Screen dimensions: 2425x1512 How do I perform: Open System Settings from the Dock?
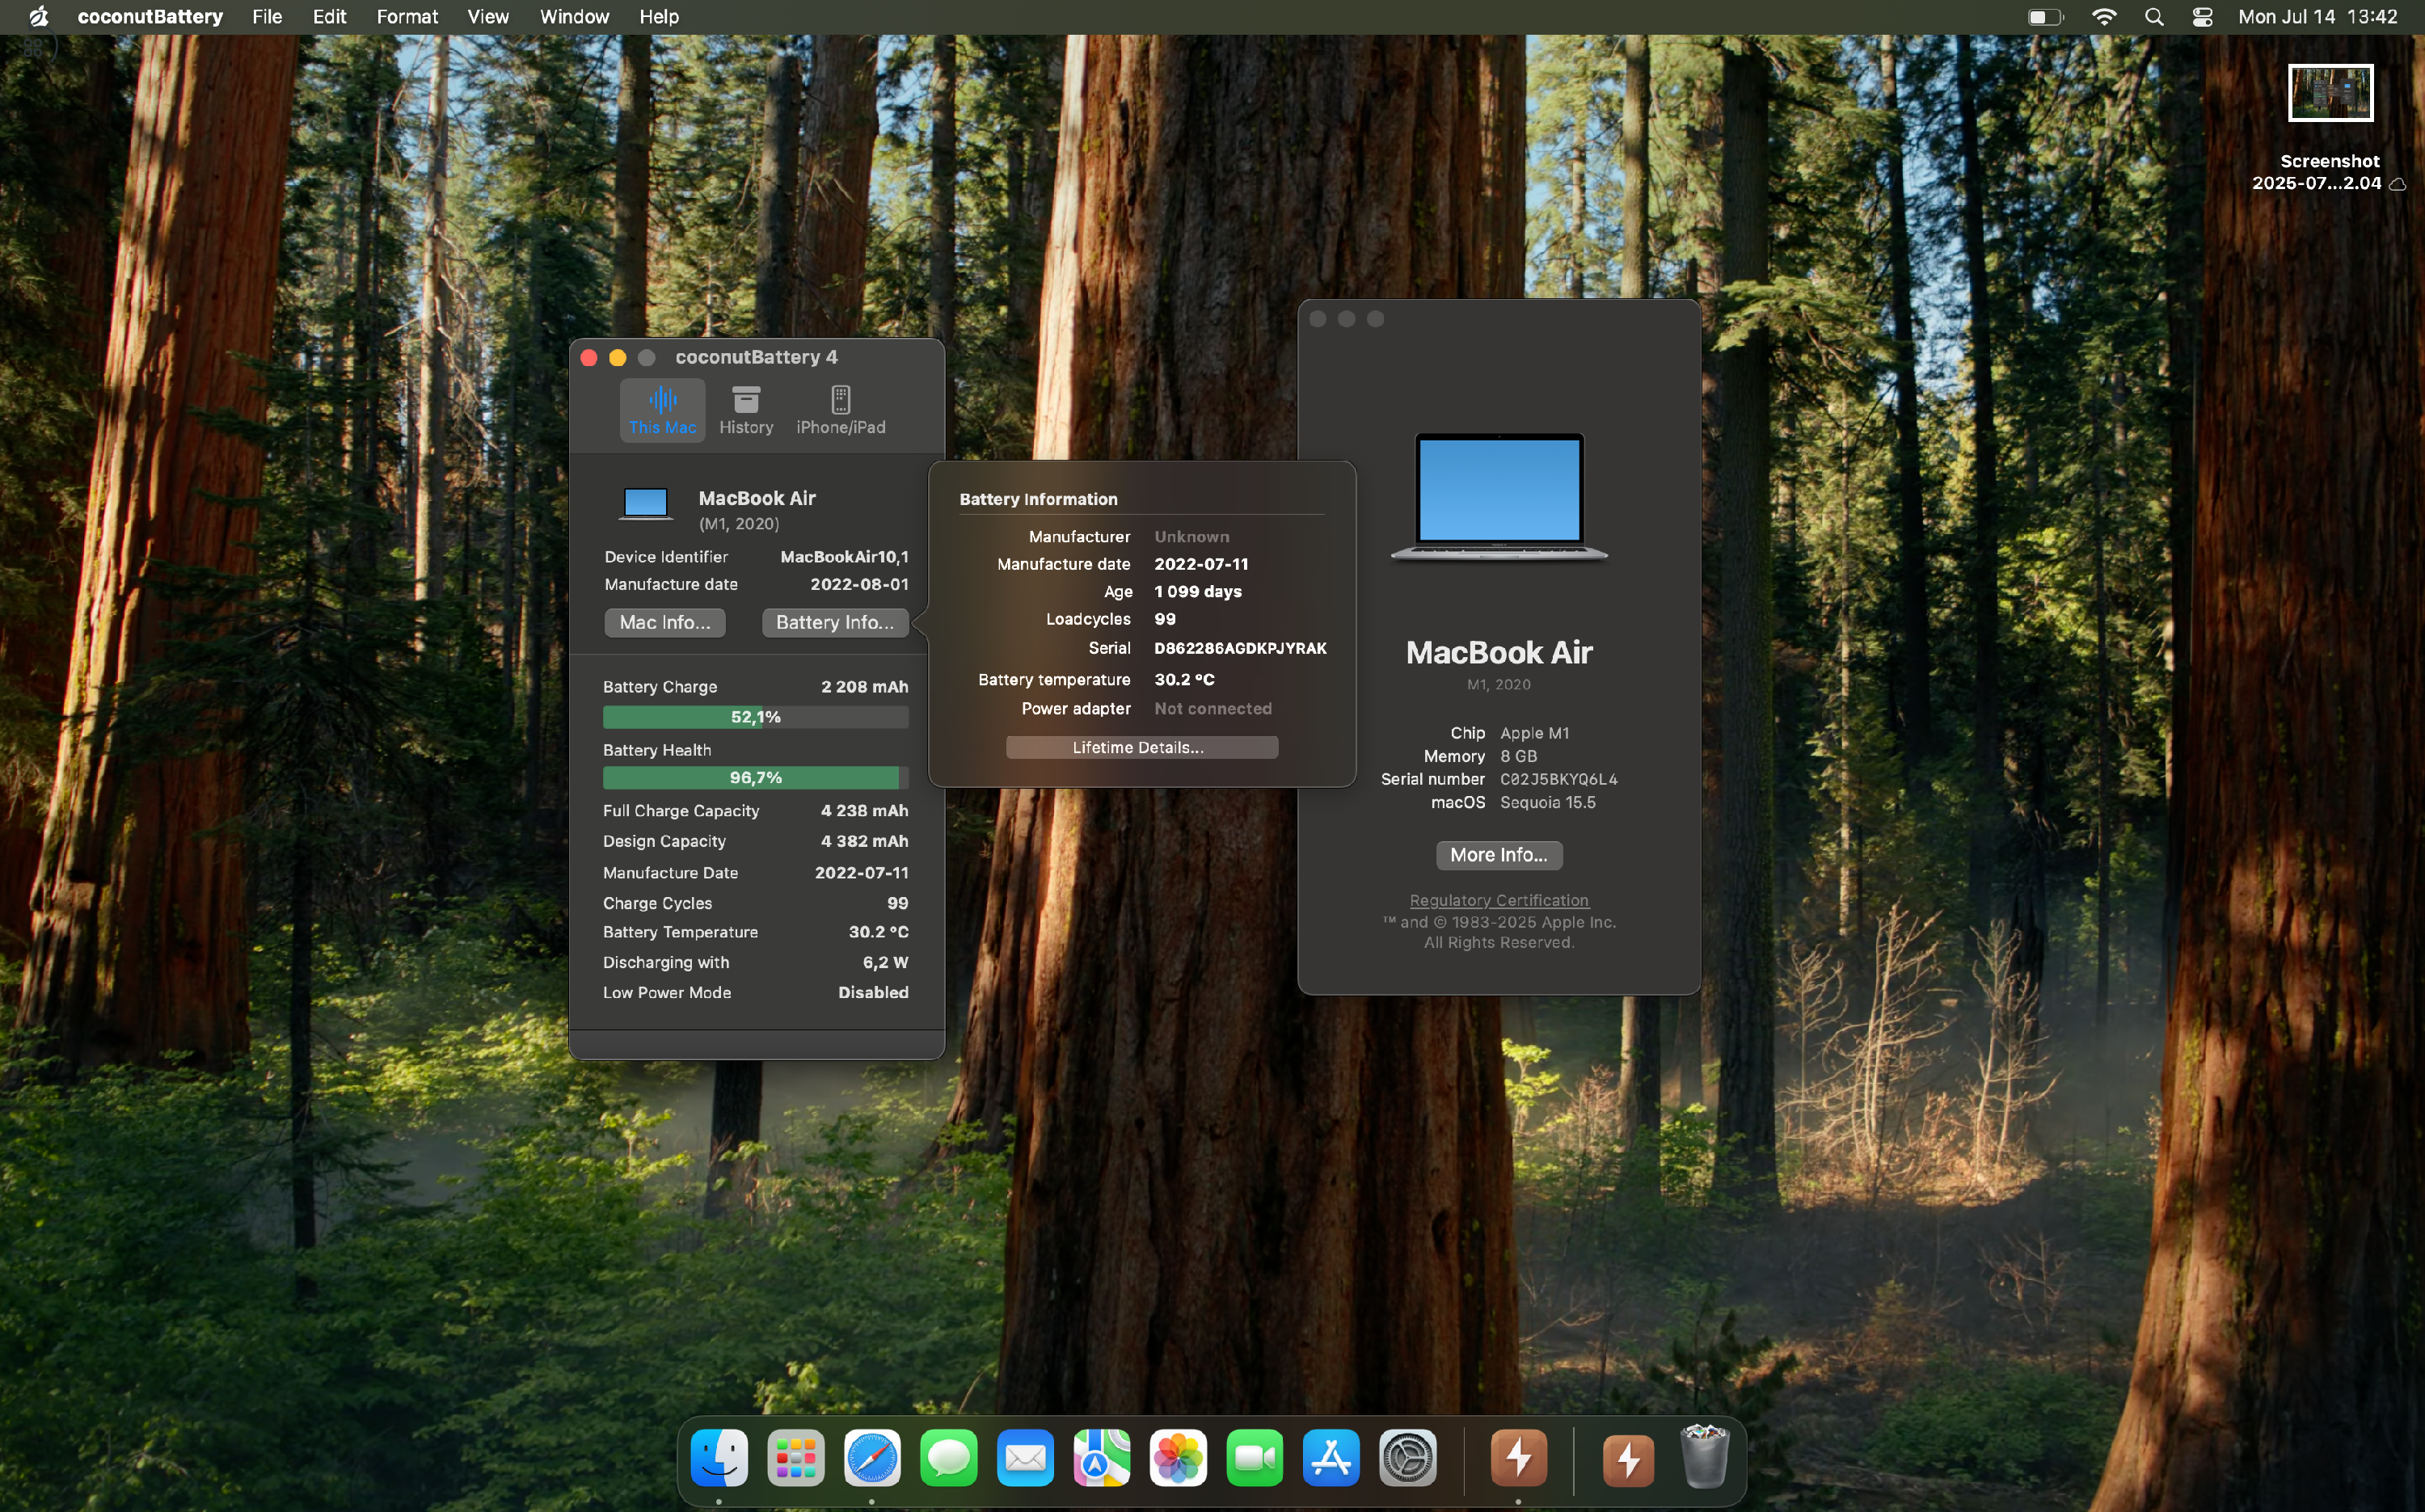click(x=1408, y=1457)
